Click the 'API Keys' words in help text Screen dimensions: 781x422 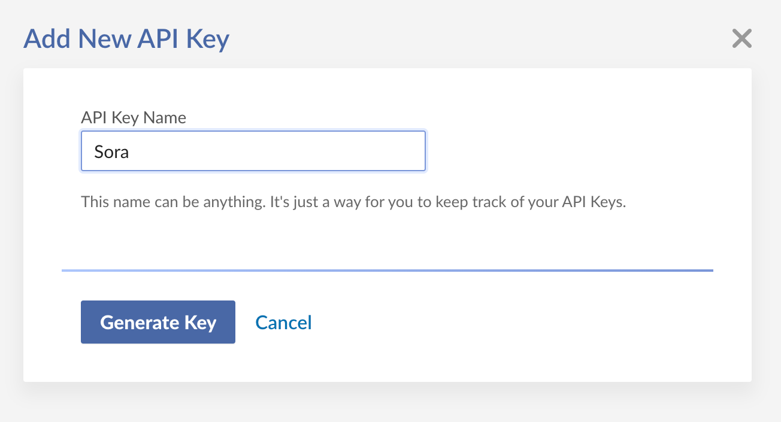coord(594,202)
